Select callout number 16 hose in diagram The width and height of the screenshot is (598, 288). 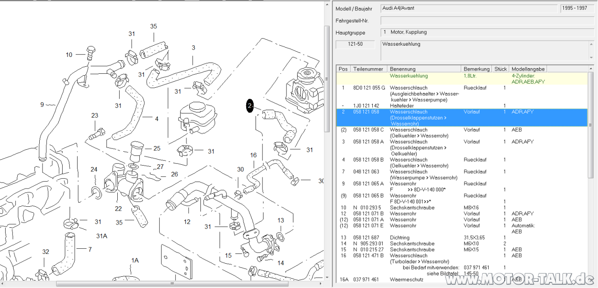click(x=253, y=155)
